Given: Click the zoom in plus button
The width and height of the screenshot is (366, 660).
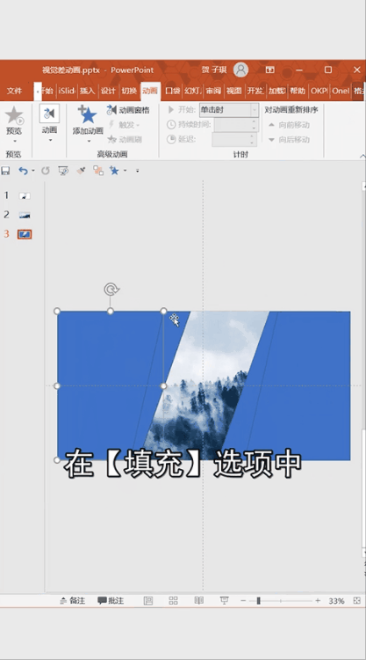Looking at the screenshot, I should [x=318, y=601].
